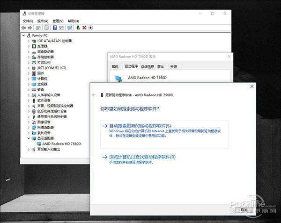Image resolution: width=281 pixels, height=223 pixels.
Task: Click the 取消 button in the wizard
Action: [244, 210]
